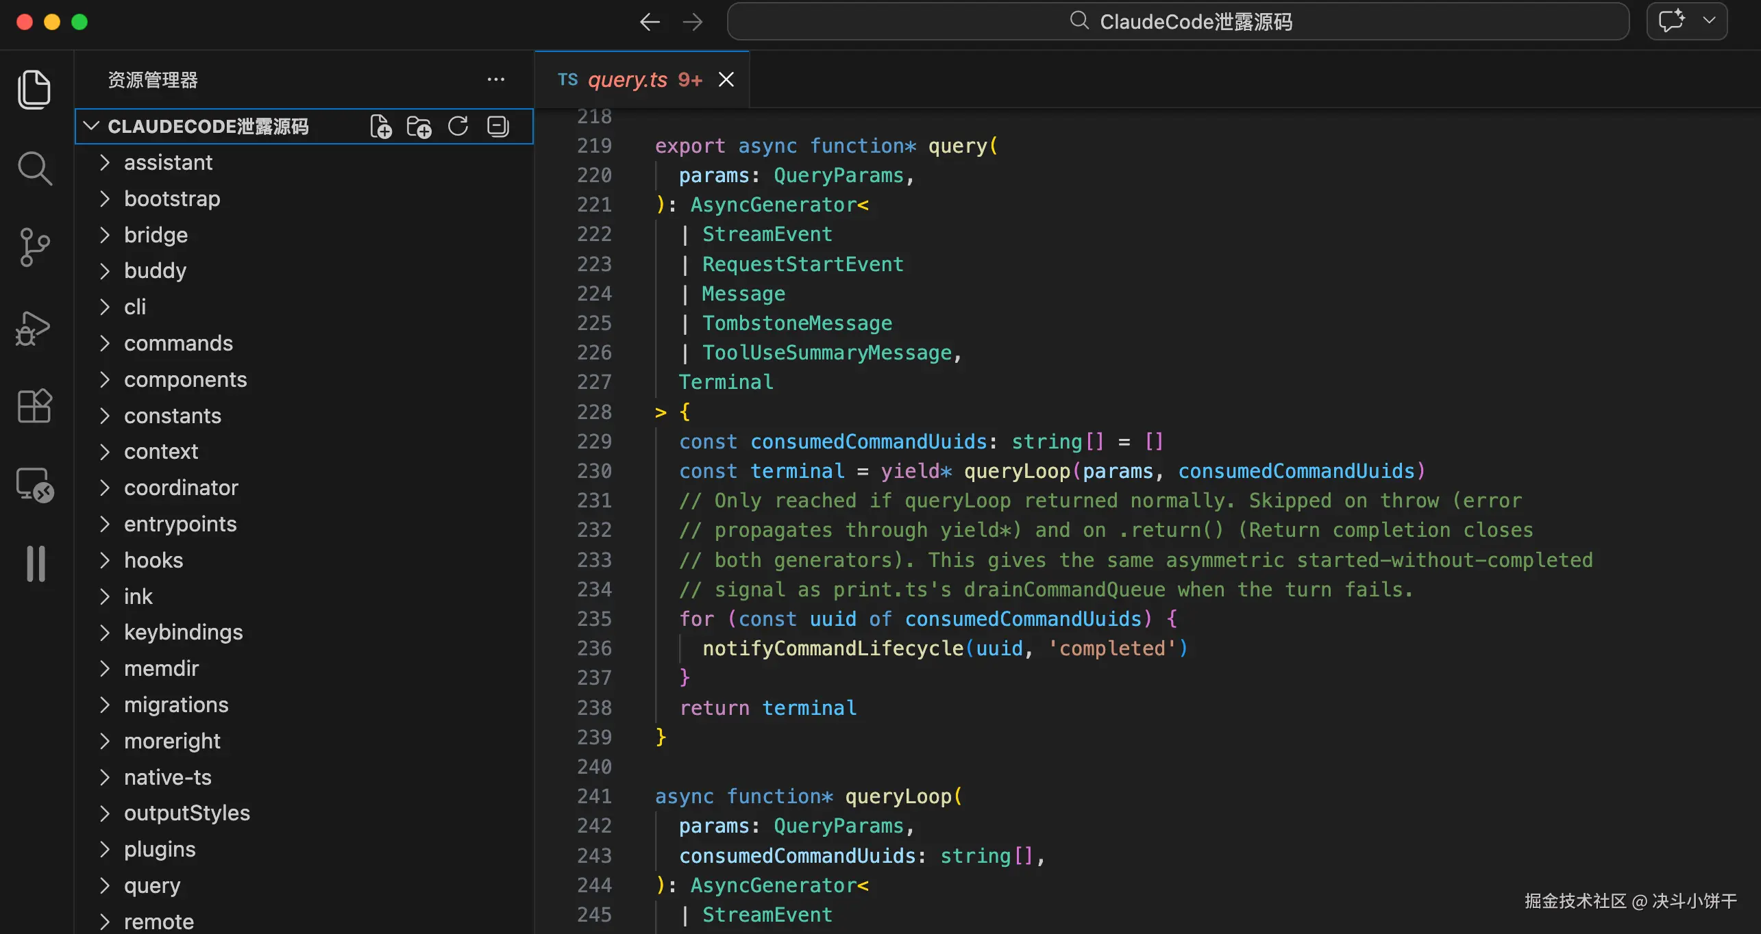This screenshot has height=934, width=1761.
Task: Open the Remote Explorer view
Action: pyautogui.click(x=34, y=485)
